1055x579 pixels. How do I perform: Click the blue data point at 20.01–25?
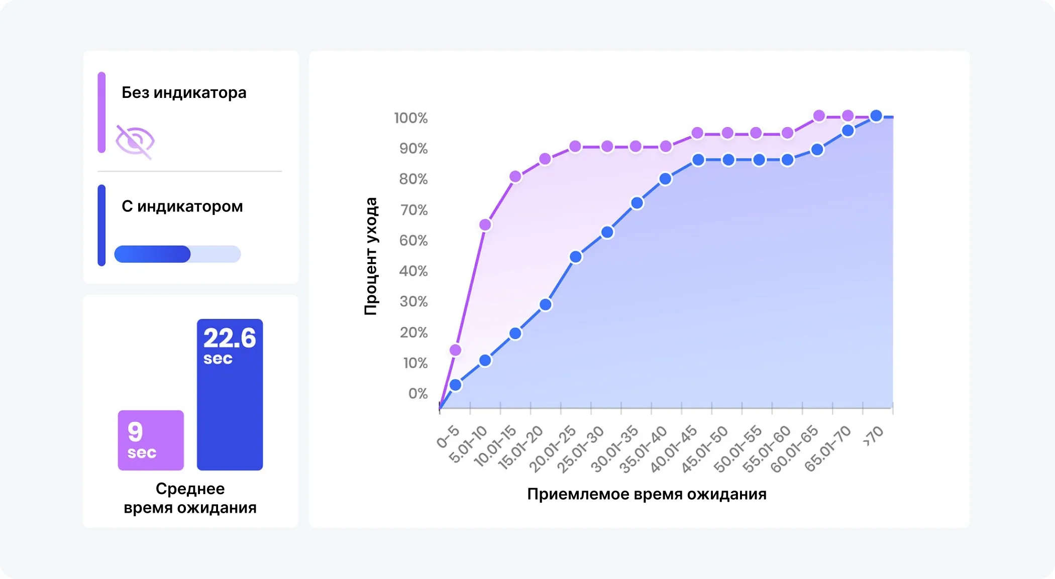(x=576, y=257)
